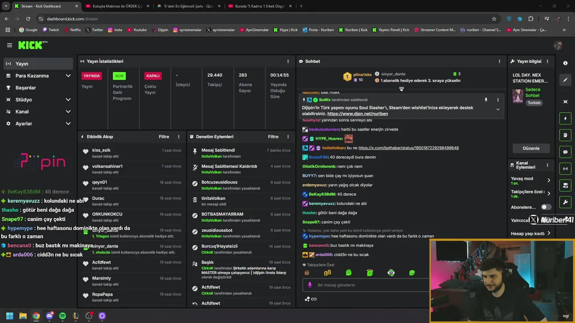Open Filtre in Denetim Eylemleri
575x323 pixels.
pyautogui.click(x=273, y=137)
